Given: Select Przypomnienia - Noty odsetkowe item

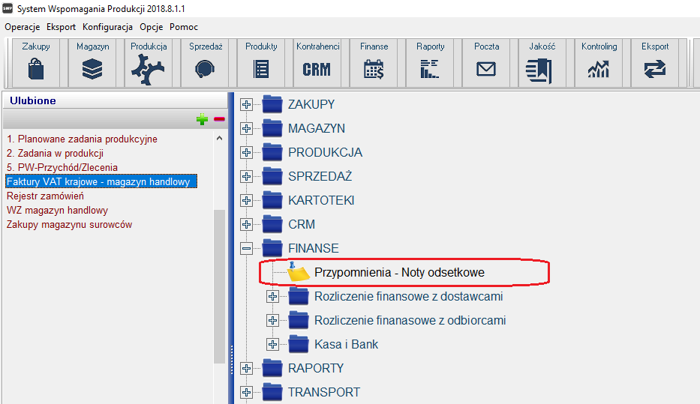Looking at the screenshot, I should pos(399,273).
